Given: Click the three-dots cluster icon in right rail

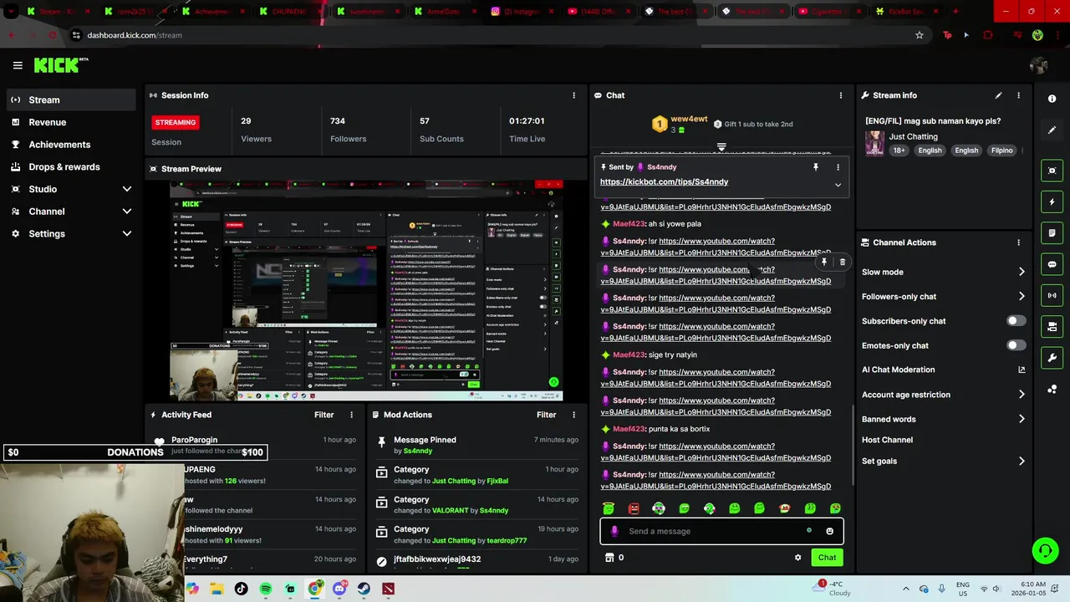Looking at the screenshot, I should pyautogui.click(x=1052, y=389).
